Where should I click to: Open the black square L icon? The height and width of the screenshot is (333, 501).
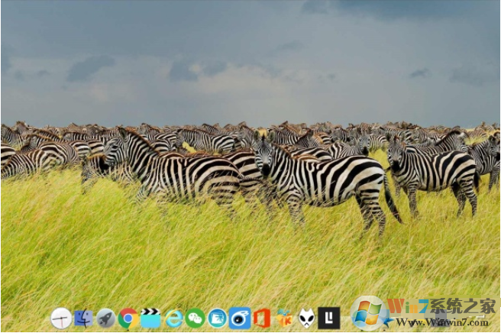pyautogui.click(x=329, y=318)
